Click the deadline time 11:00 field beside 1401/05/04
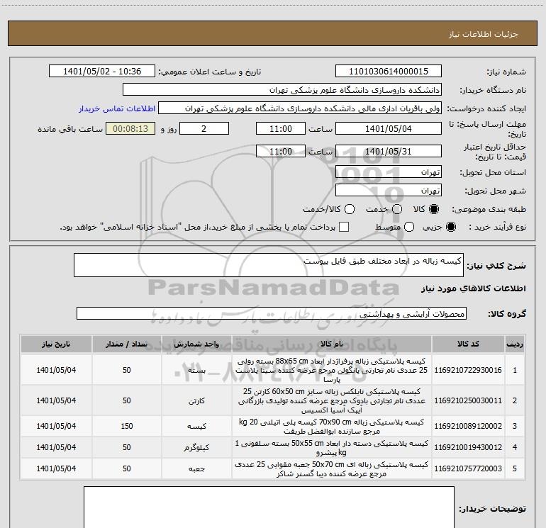Viewport: 546px width, 528px height. tap(281, 128)
